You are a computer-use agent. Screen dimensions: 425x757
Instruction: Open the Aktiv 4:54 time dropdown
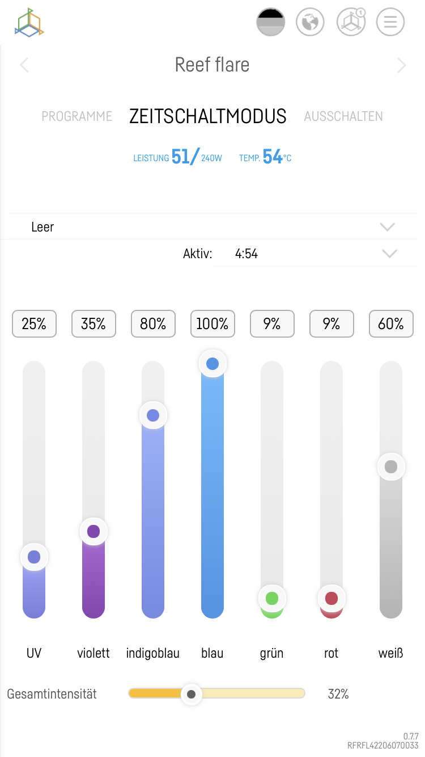point(390,254)
